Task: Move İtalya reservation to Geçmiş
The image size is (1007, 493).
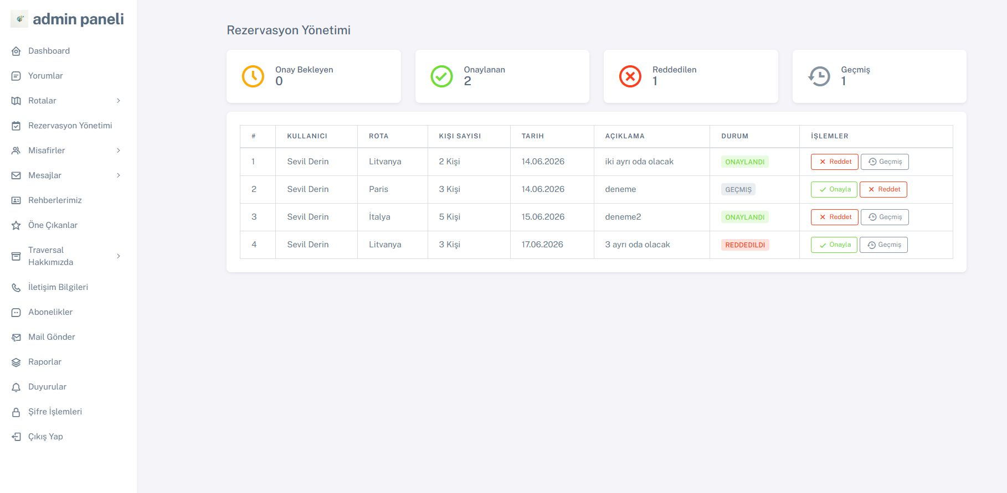Action: [x=885, y=217]
